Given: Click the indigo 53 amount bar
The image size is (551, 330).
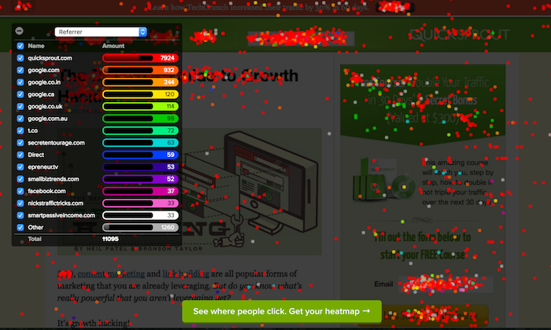Looking at the screenshot, I should (140, 167).
